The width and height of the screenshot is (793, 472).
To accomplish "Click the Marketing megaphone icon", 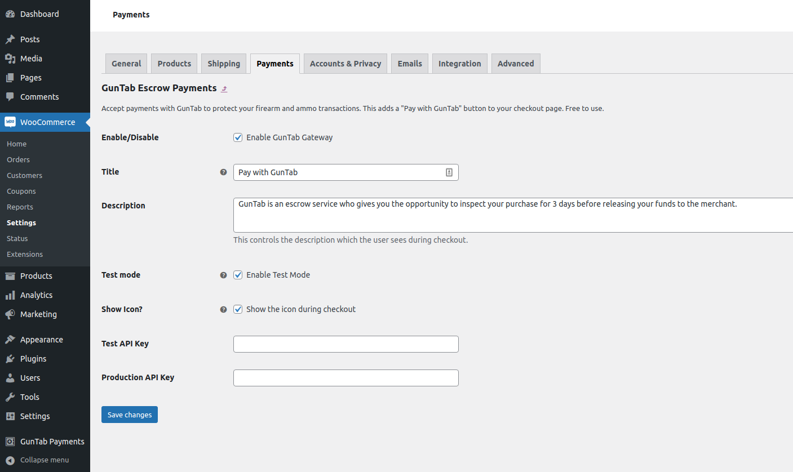I will 10,314.
